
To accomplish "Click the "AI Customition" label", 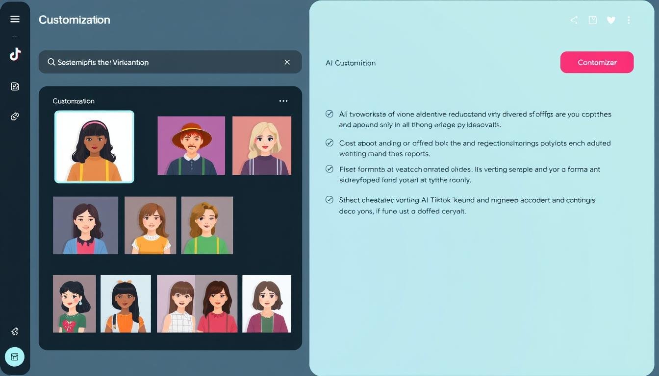I will click(351, 63).
